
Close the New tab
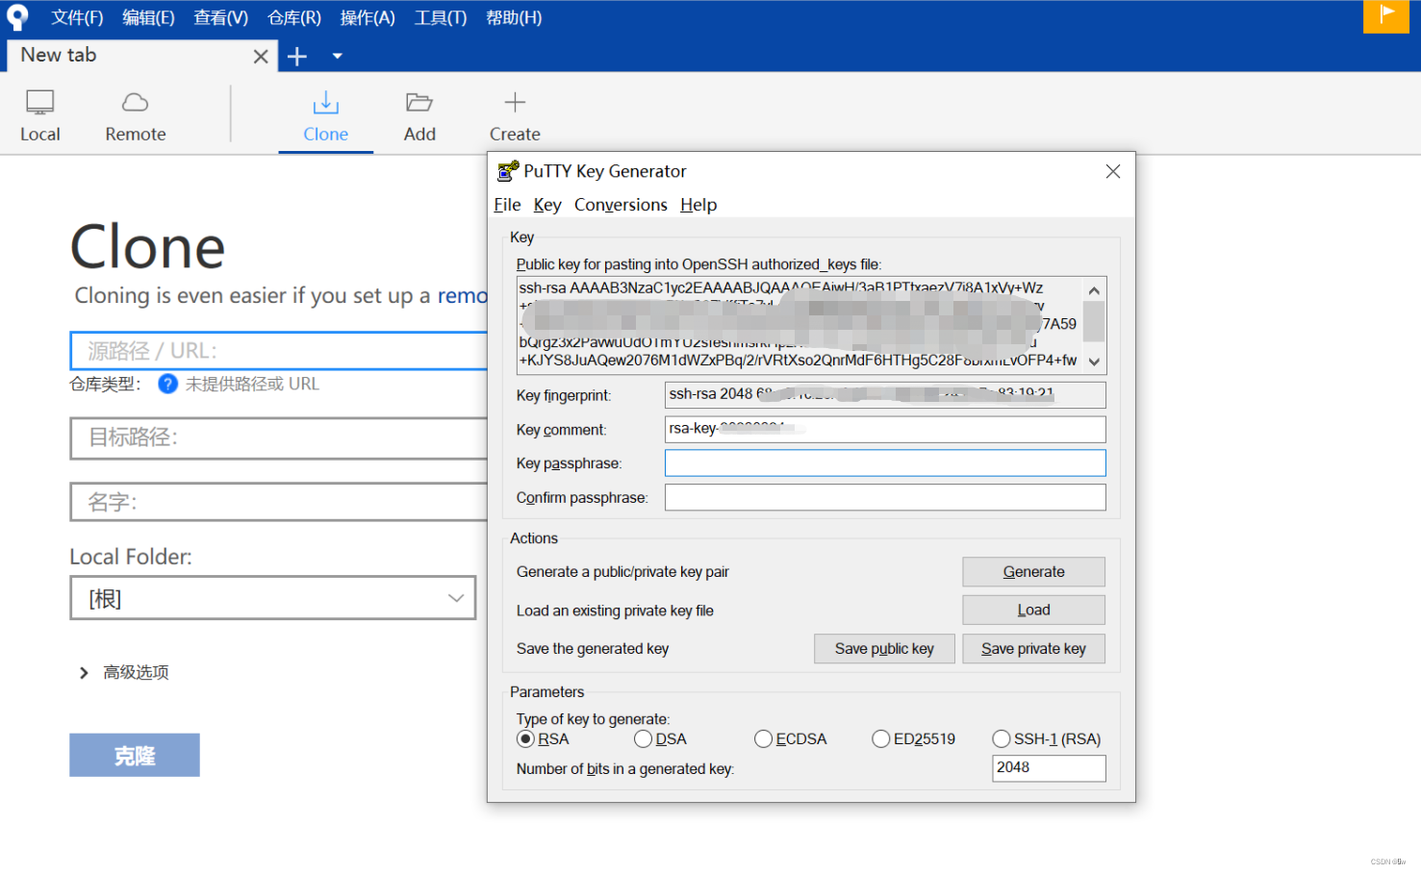pyautogui.click(x=261, y=57)
